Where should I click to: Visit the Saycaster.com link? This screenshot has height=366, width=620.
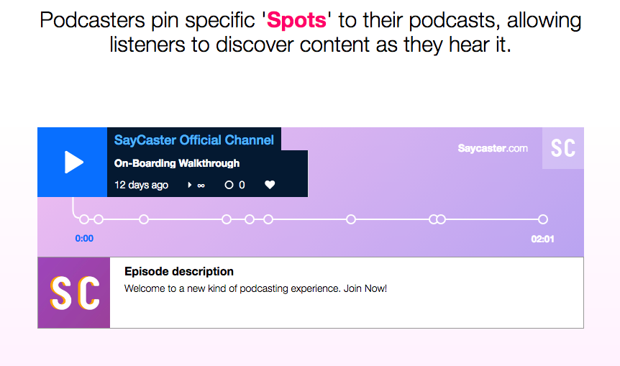493,148
